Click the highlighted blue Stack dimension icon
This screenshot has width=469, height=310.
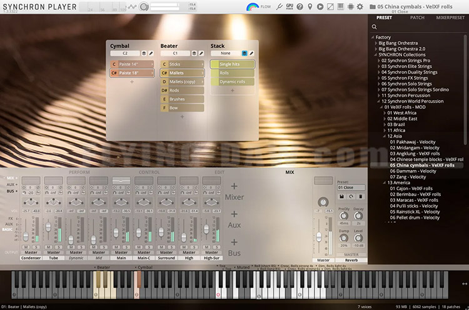coord(245,53)
